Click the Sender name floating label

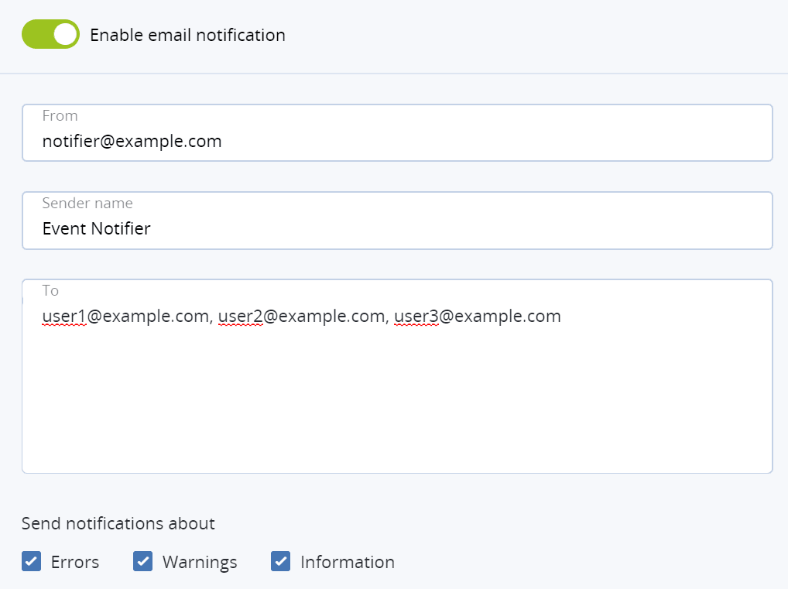click(x=87, y=203)
